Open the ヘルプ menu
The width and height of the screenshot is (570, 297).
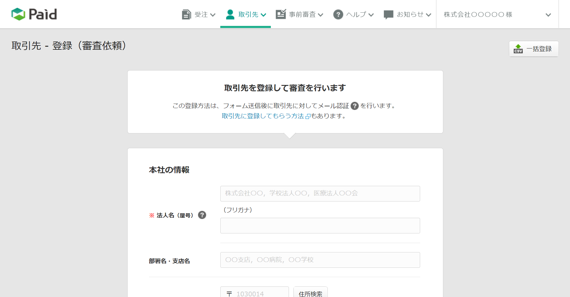tap(356, 14)
